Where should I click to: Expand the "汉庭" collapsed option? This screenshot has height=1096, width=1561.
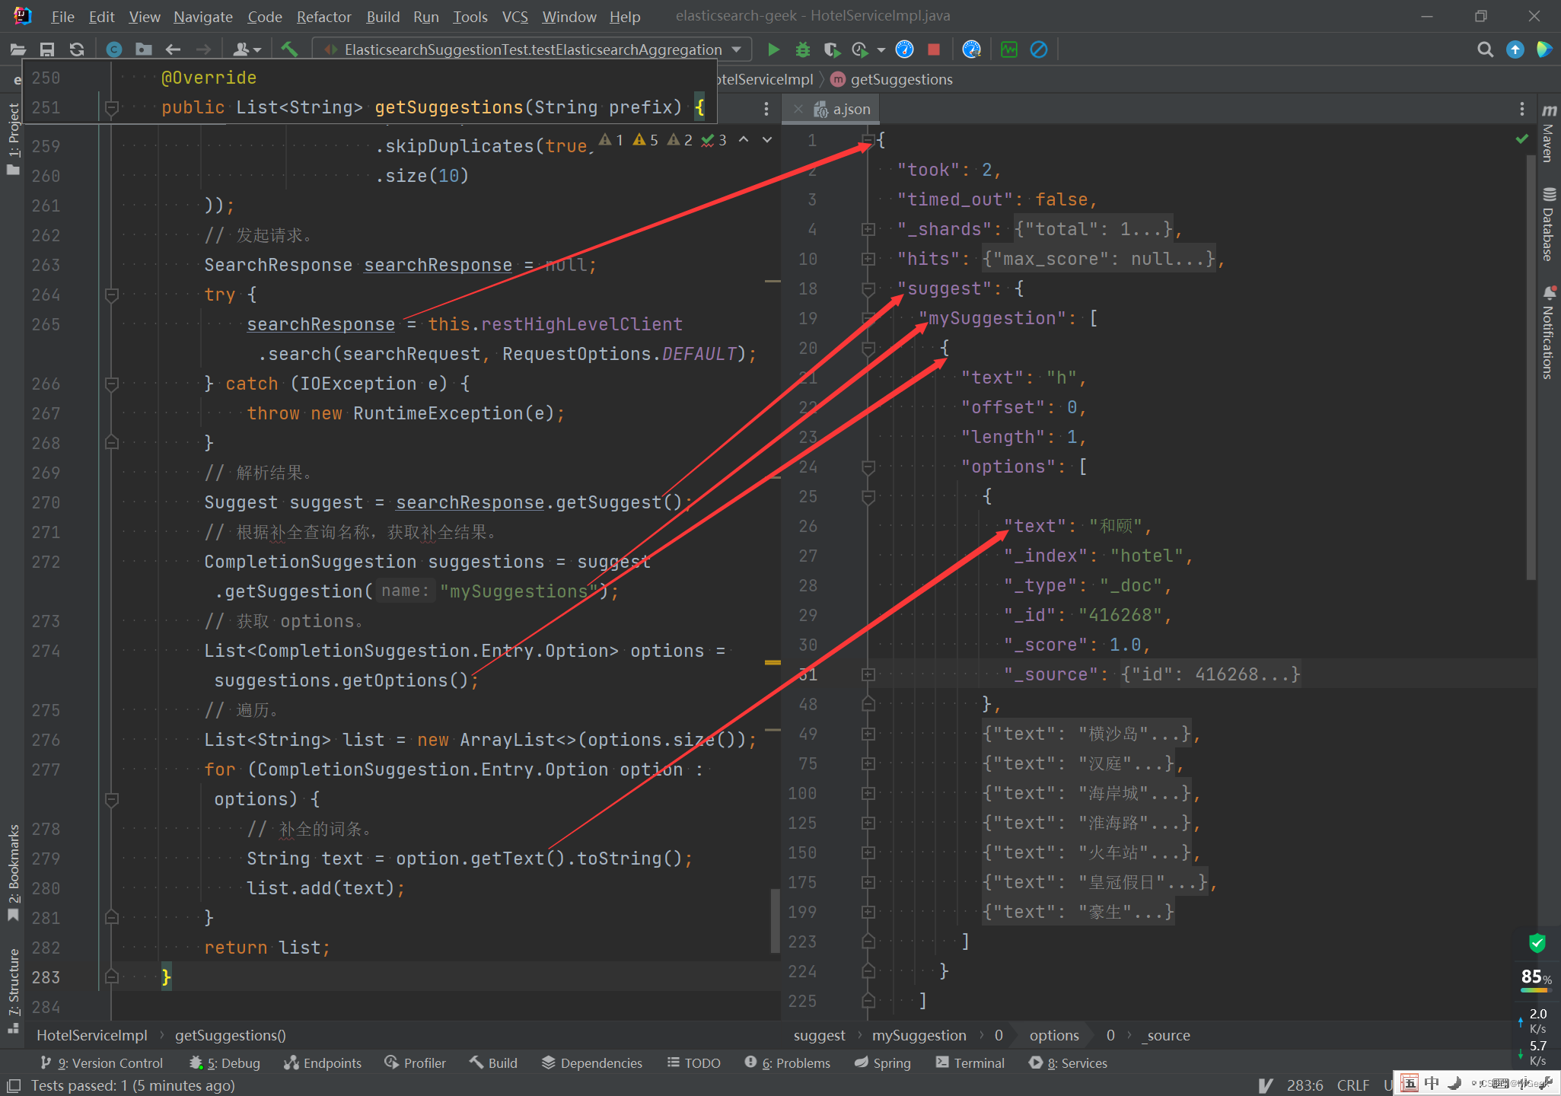[868, 763]
